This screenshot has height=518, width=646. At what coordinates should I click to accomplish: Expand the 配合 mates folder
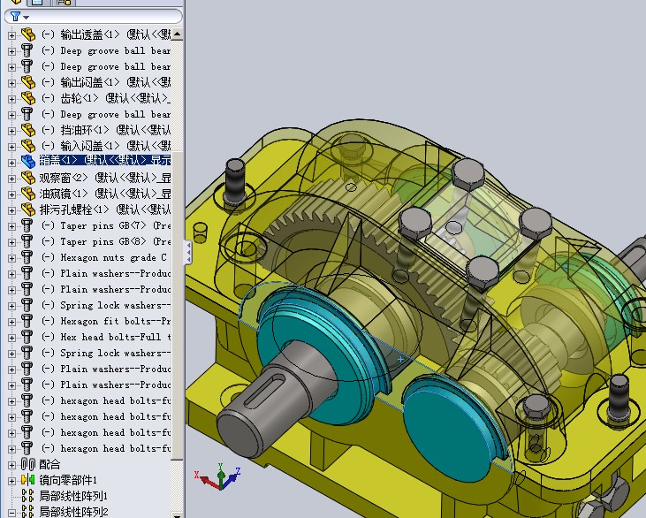click(x=12, y=465)
